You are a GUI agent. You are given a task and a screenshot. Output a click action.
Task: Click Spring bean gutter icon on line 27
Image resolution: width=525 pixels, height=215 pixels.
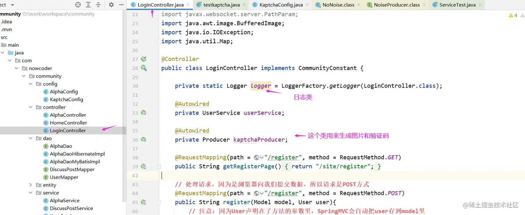click(x=143, y=59)
